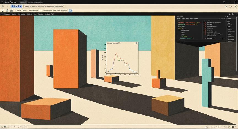Expand the node marked A- in the code tree
The width and height of the screenshot is (238, 129).
tap(180, 30)
